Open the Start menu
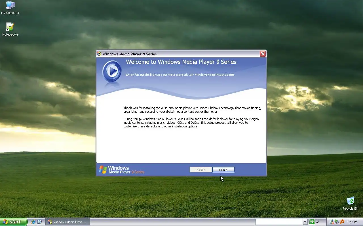 pyautogui.click(x=14, y=222)
